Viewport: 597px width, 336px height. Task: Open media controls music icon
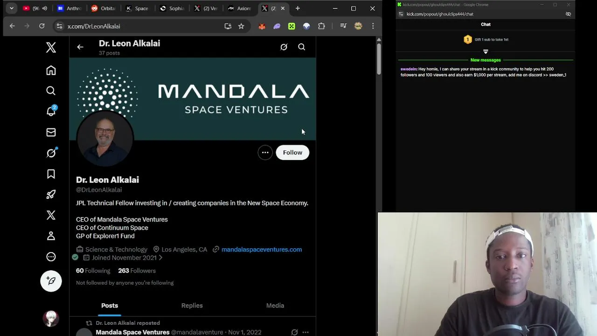tap(343, 26)
